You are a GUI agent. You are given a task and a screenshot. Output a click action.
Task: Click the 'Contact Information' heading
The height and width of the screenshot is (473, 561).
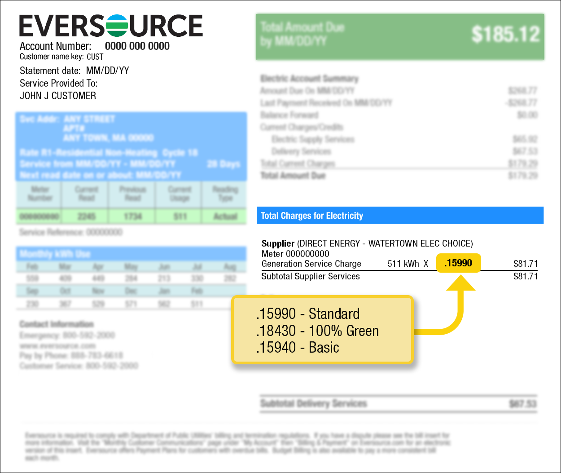57,324
